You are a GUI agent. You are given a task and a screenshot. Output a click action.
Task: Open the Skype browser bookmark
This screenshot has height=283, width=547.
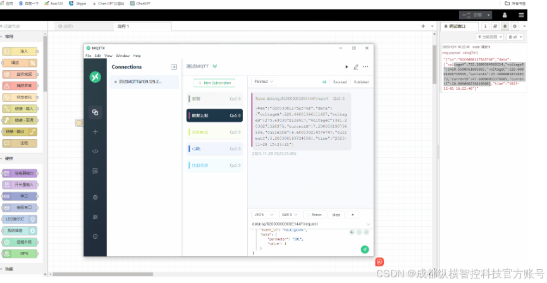click(x=77, y=4)
